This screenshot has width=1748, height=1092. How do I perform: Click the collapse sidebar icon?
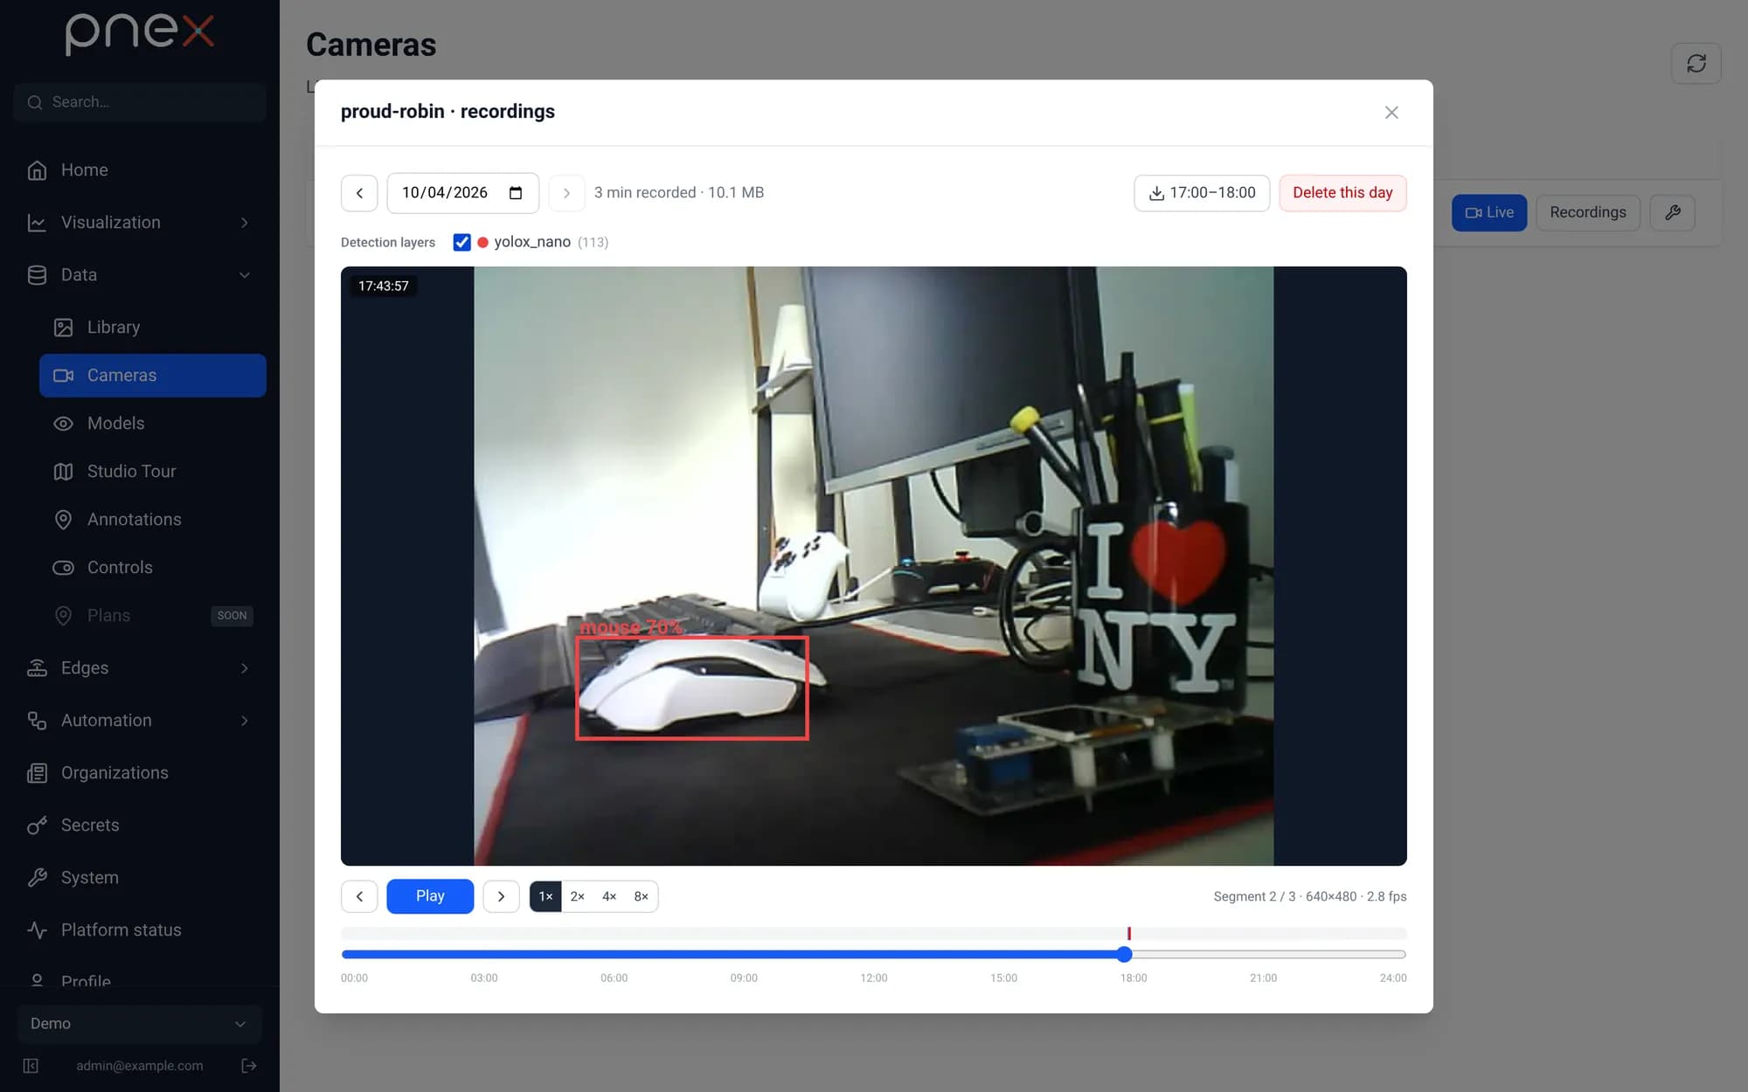coord(31,1065)
